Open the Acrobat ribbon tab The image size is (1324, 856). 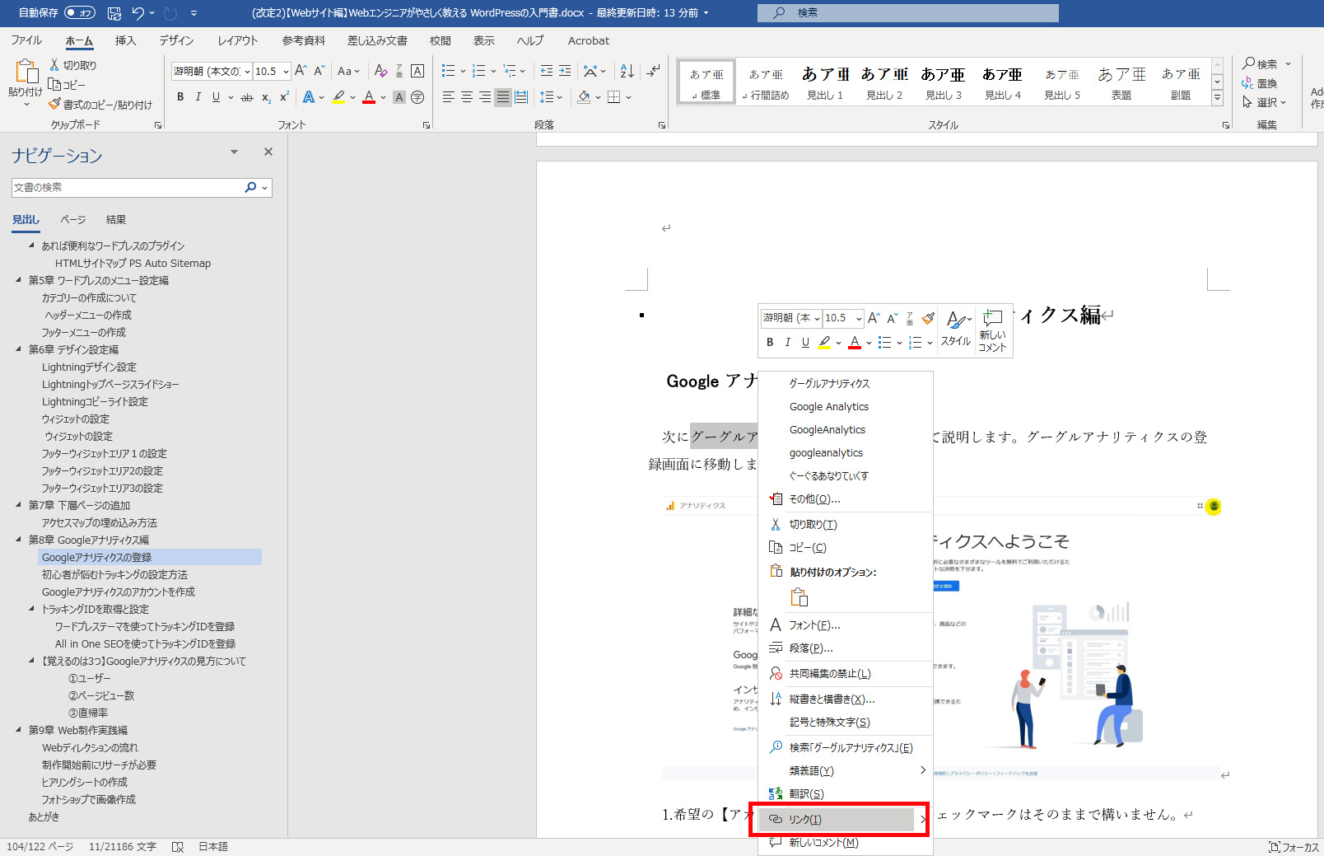coord(589,40)
